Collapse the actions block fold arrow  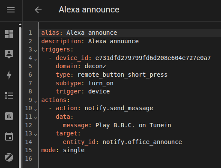point(36,101)
